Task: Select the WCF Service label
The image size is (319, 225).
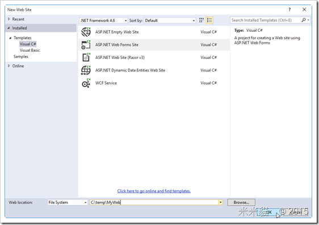Action: [106, 83]
